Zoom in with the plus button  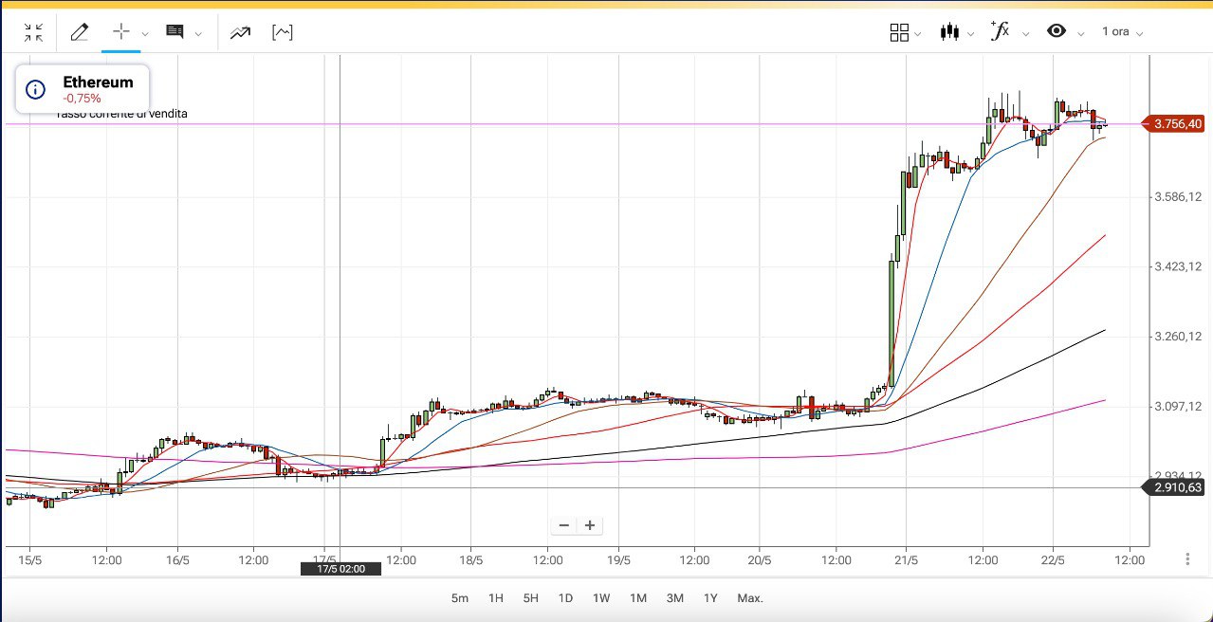pos(590,525)
